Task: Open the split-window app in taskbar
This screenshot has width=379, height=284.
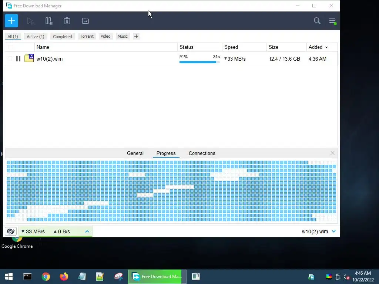Action: tap(196, 277)
